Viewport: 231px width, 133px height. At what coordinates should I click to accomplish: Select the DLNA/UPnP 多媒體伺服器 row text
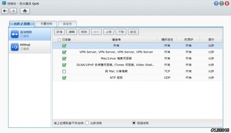[115, 65]
